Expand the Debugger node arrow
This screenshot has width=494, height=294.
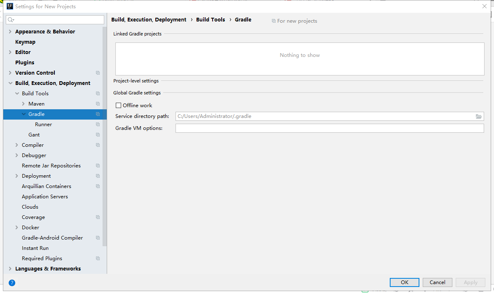(17, 155)
